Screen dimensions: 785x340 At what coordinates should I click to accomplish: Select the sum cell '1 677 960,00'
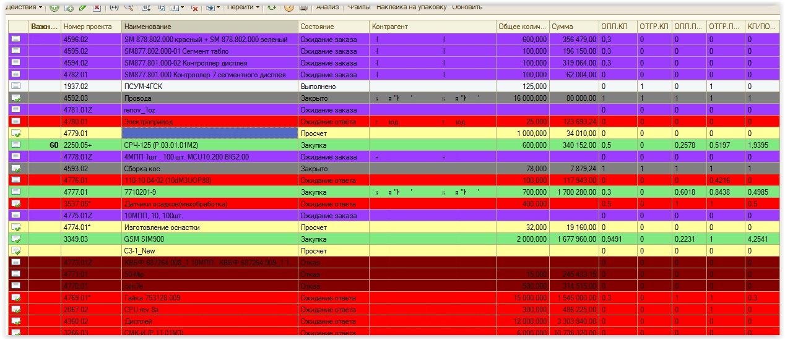[573, 239]
